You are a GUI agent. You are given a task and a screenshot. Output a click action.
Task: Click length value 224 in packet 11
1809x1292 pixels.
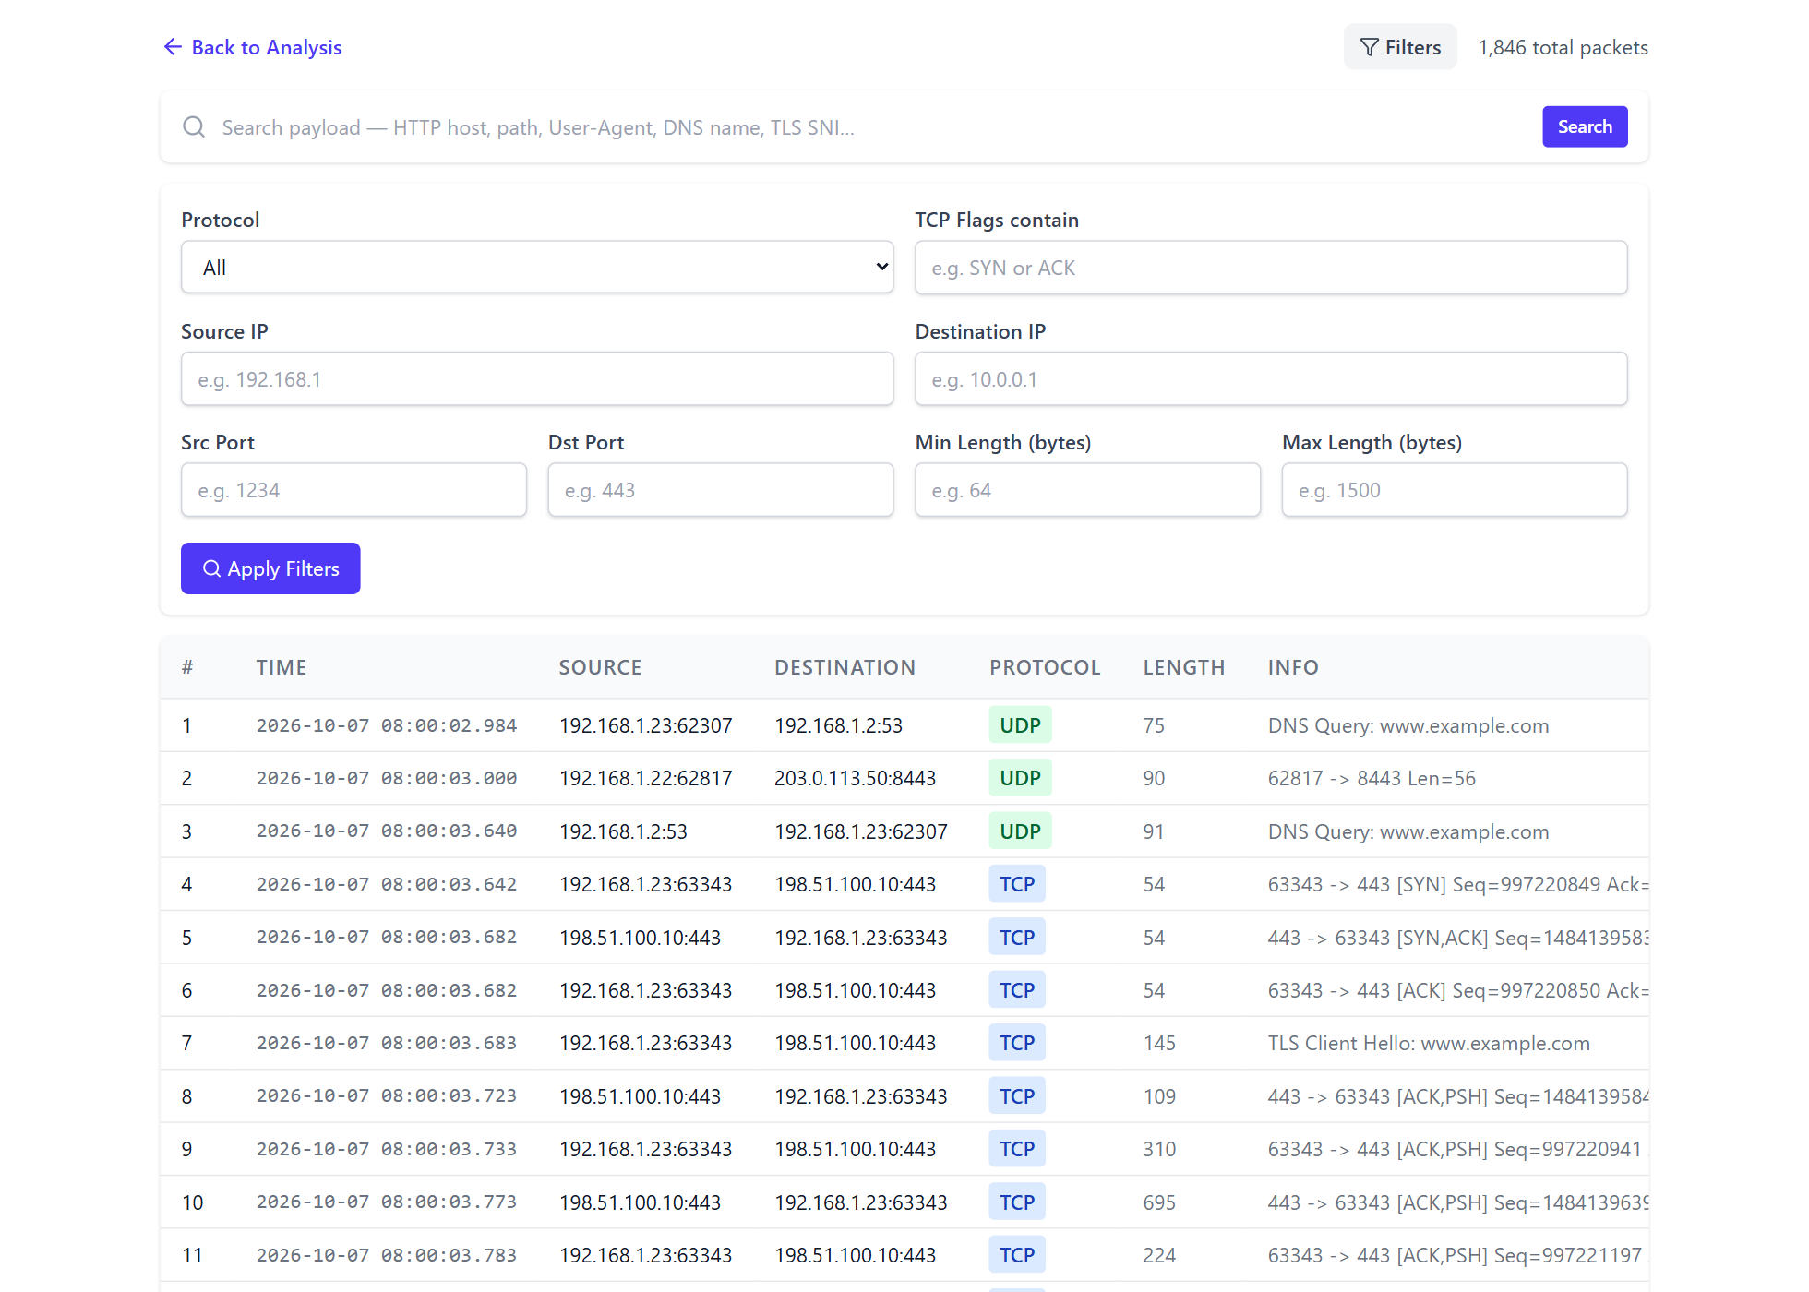pos(1159,1255)
